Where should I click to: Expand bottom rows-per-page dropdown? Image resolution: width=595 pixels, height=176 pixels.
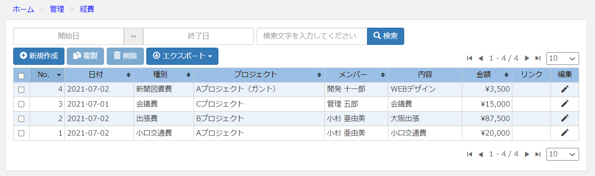click(x=563, y=154)
